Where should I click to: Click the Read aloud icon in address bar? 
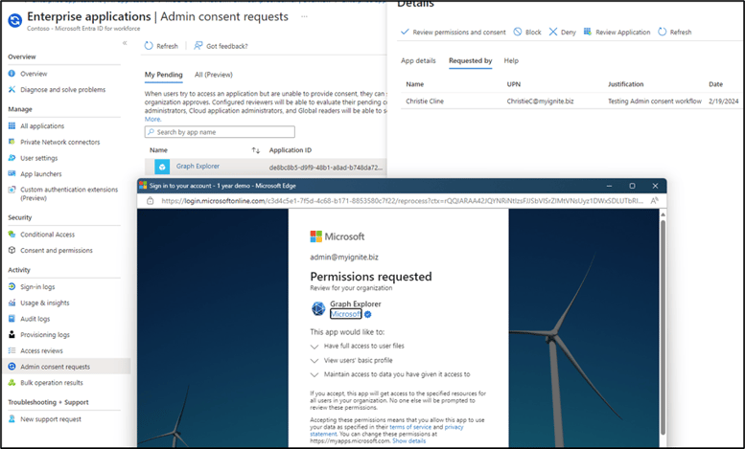pyautogui.click(x=654, y=201)
